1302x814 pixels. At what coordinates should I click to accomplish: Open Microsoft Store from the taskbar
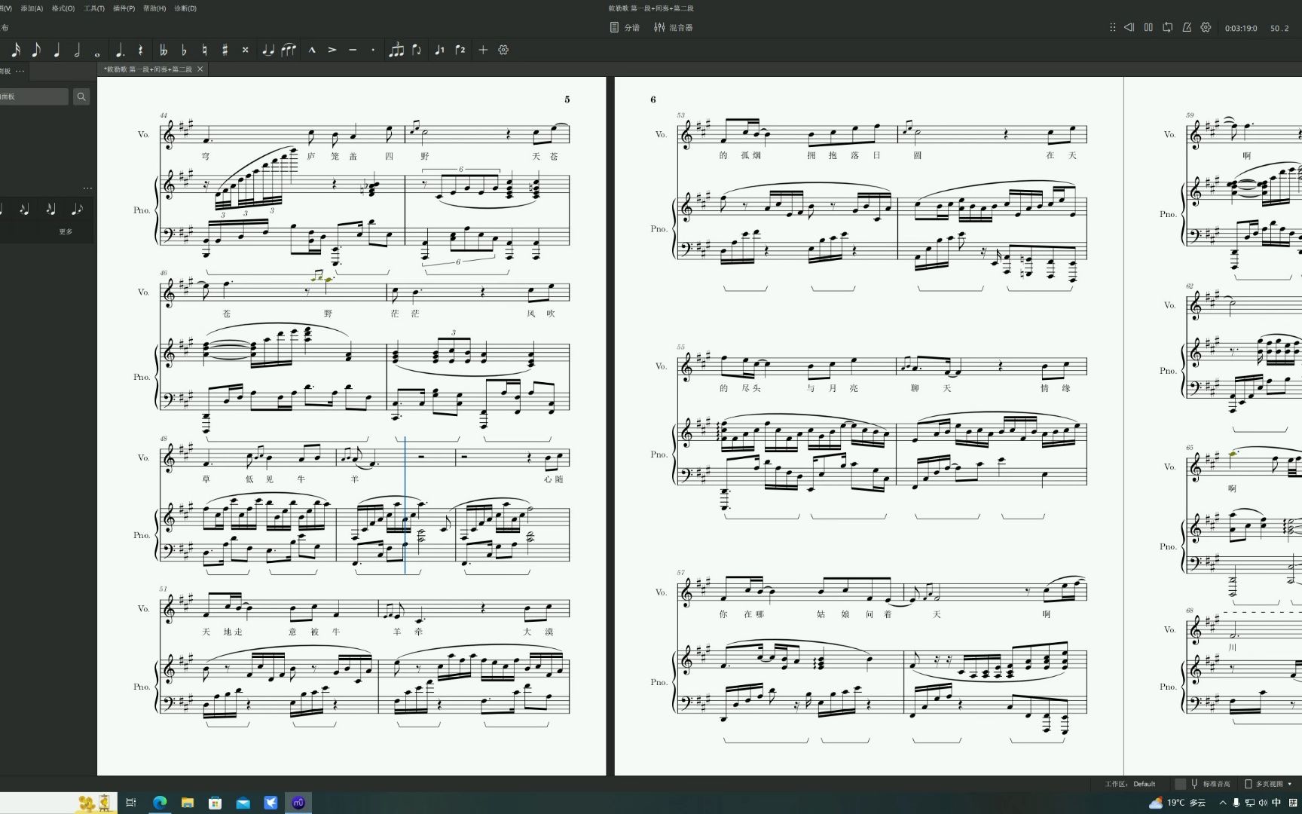(x=215, y=803)
